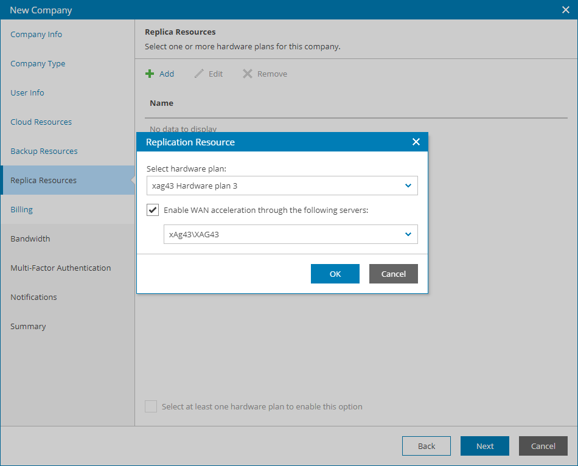Open the hardware plan dropdown arrow

pyautogui.click(x=408, y=186)
